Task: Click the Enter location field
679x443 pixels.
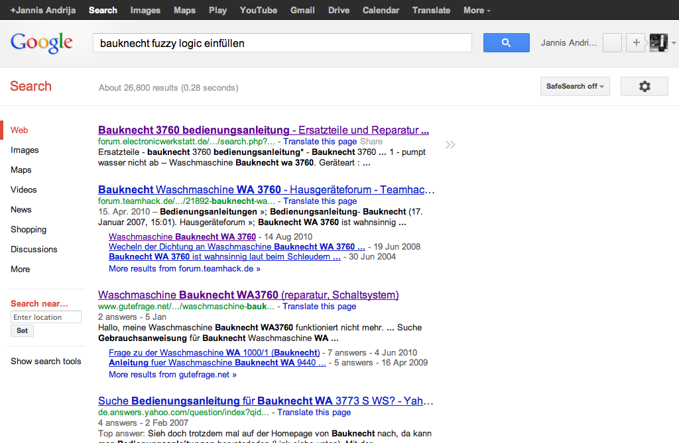Action: coord(46,317)
